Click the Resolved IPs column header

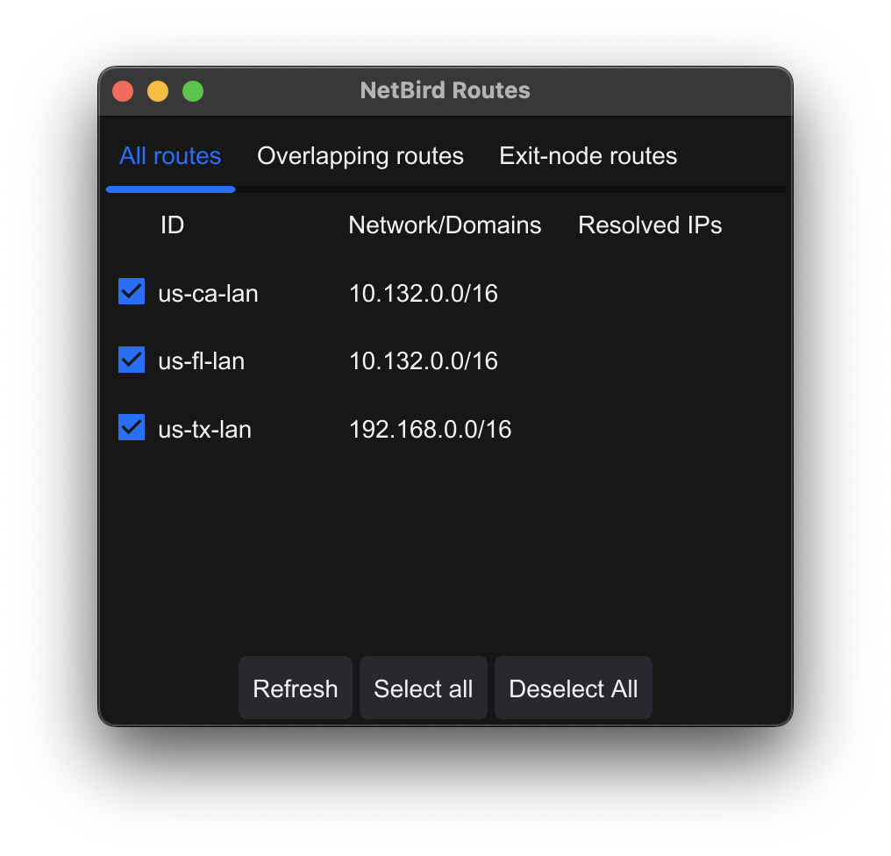649,225
